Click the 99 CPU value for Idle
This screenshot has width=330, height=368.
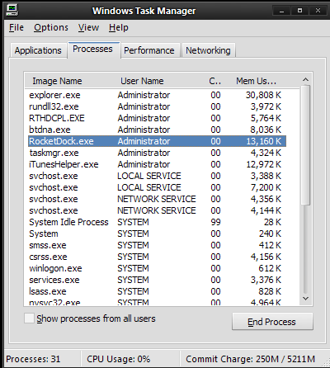215,222
